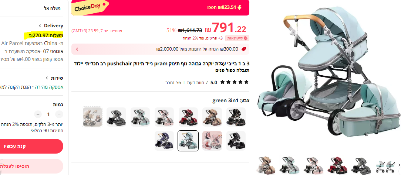Screen dimensions: 401x175
Task: Select the navy blue stroller color variant
Action: [164, 141]
